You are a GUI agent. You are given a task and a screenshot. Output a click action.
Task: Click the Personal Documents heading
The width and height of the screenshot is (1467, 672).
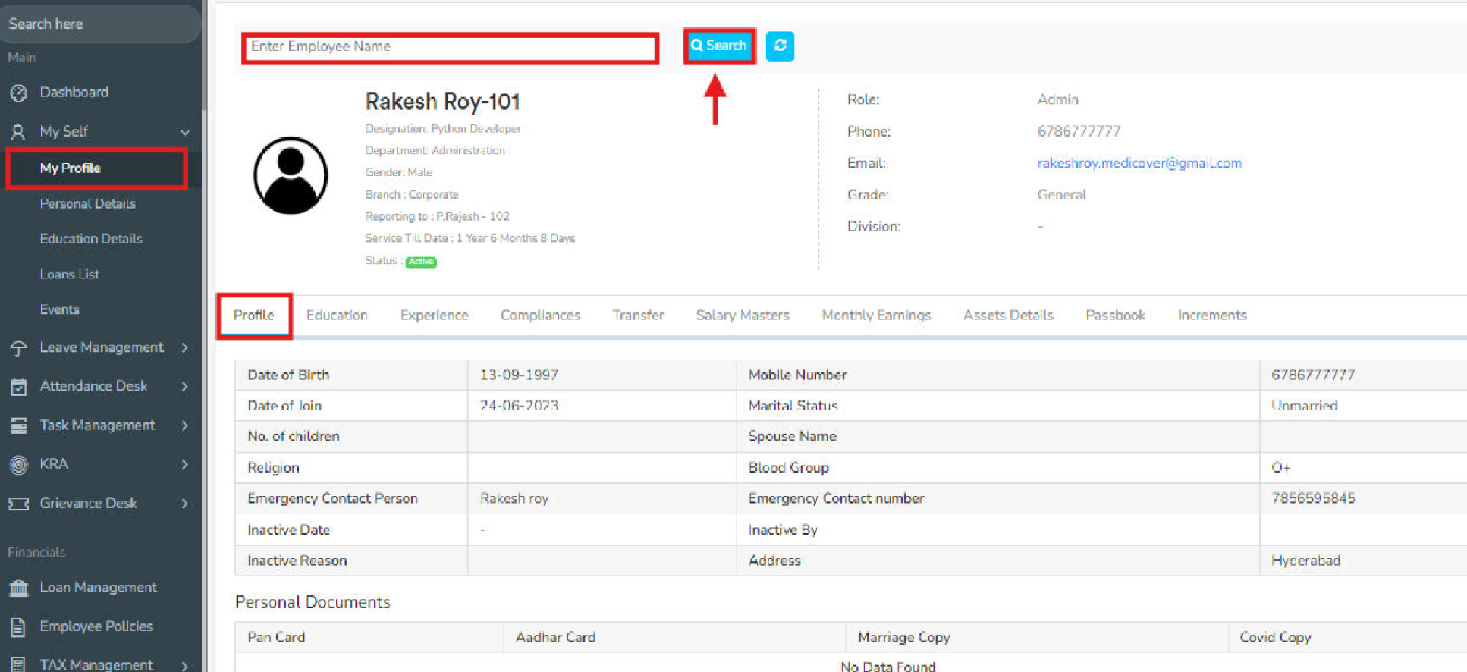pos(313,602)
